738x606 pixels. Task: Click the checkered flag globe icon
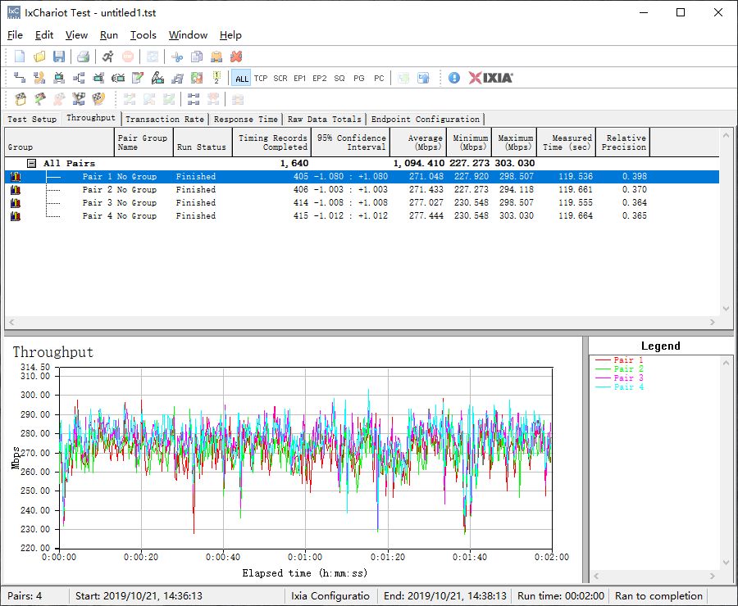98,99
